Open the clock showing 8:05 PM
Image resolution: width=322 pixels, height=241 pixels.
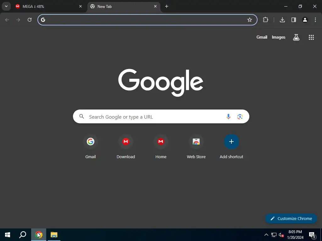[295, 235]
